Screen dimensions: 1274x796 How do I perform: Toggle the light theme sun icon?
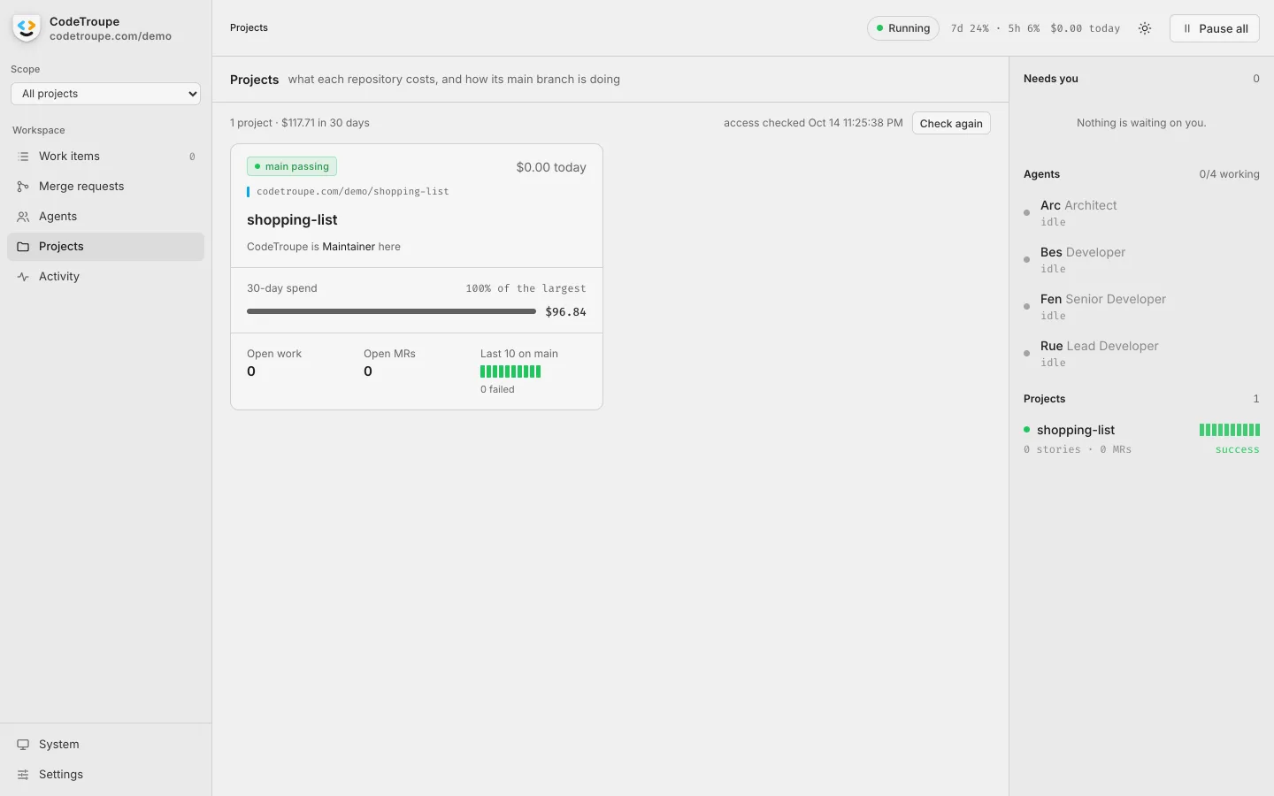pyautogui.click(x=1145, y=28)
